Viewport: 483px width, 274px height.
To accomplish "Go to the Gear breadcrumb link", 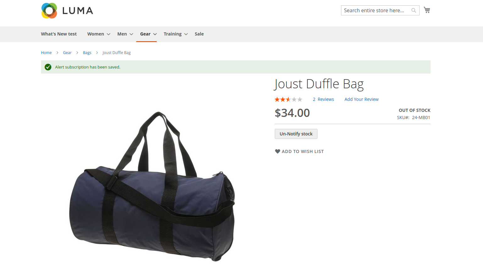I will [x=67, y=53].
